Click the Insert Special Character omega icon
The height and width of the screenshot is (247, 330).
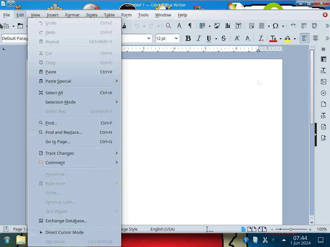tap(275, 26)
